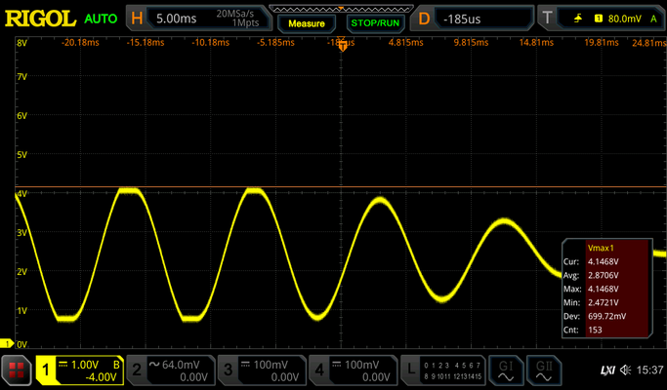The image size is (667, 390).
Task: Tap the T trigger icon
Action: click(x=547, y=18)
